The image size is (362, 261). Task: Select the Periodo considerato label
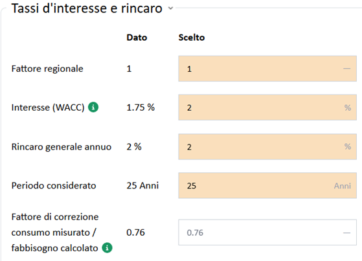tap(54, 185)
